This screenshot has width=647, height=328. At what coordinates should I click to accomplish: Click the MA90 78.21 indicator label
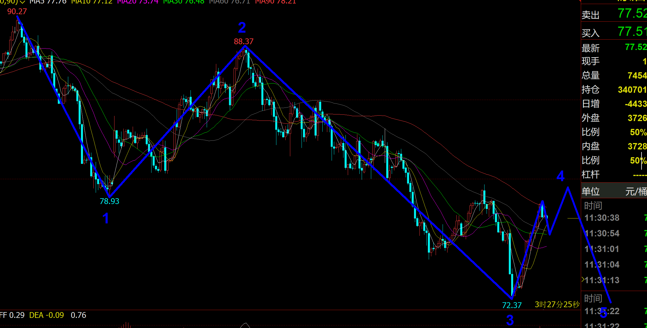click(276, 2)
